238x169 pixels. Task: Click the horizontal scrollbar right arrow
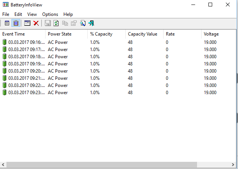[x=233, y=164]
